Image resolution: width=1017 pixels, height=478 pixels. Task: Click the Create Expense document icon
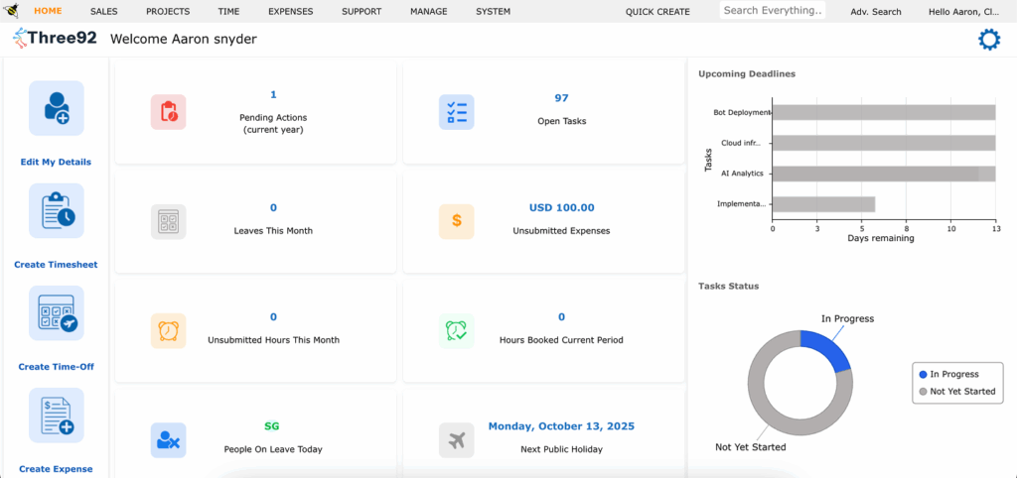click(x=57, y=416)
